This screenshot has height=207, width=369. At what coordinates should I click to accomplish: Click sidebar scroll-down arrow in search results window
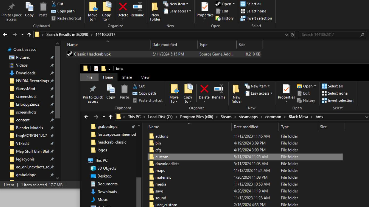(58, 178)
